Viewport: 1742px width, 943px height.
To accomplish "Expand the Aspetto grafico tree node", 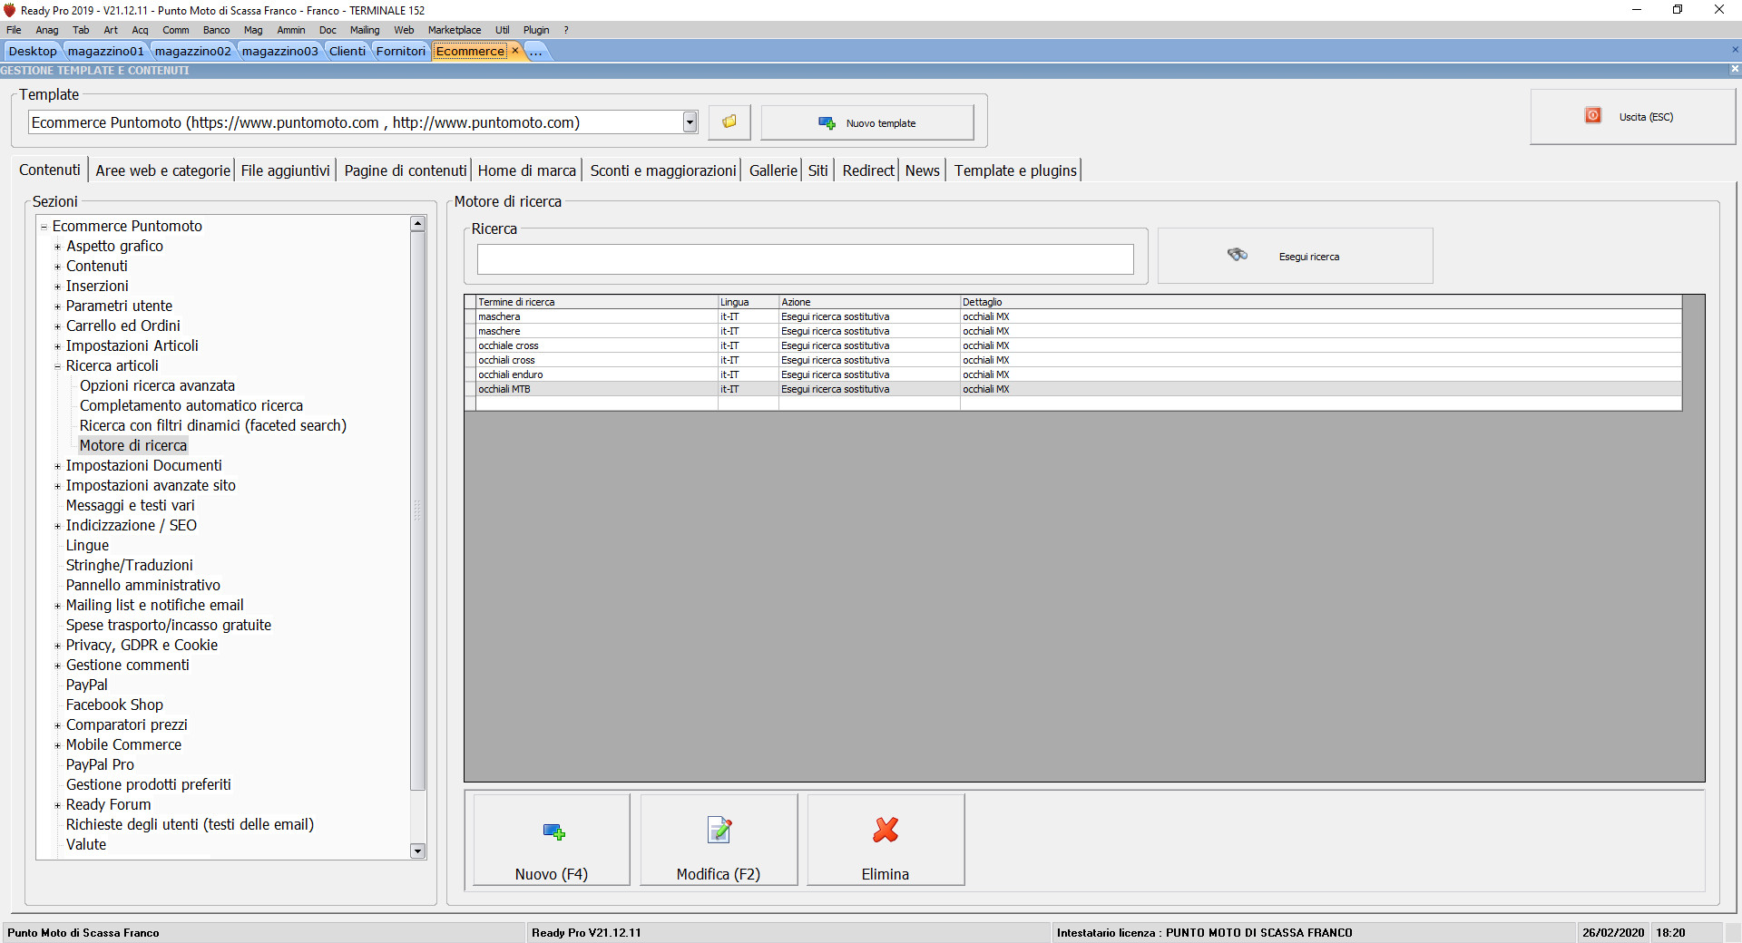I will 57,247.
